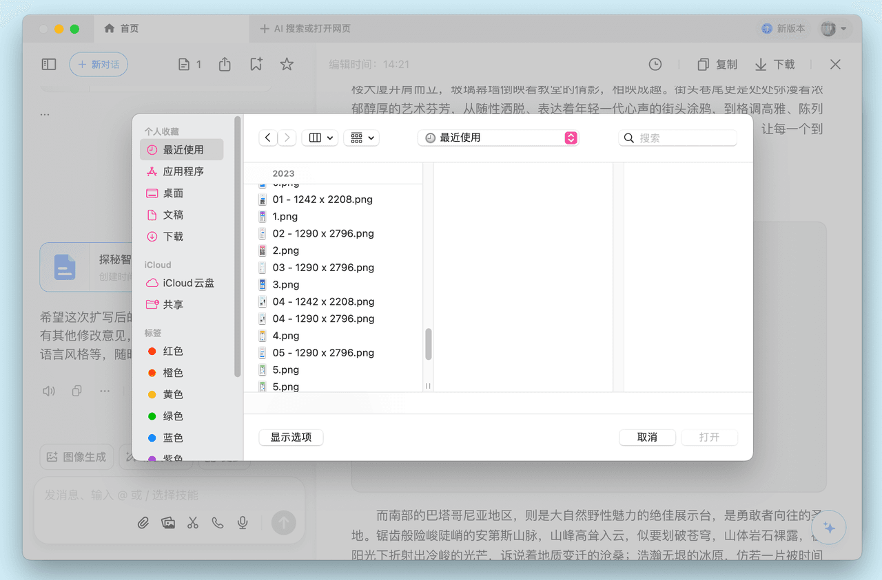The image size is (882, 580).
Task: Open the grouping options dropdown
Action: coord(362,138)
